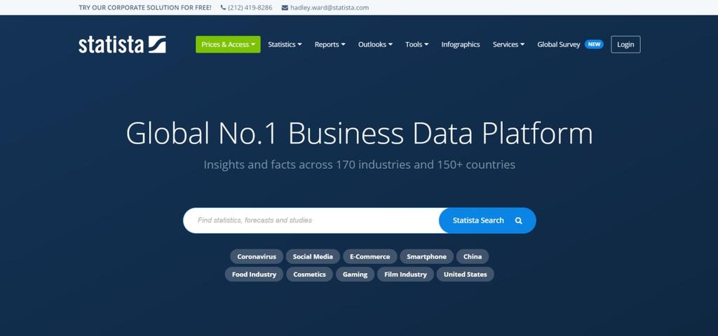Click the corporate solution free trial text
This screenshot has width=718, height=336.
click(145, 8)
